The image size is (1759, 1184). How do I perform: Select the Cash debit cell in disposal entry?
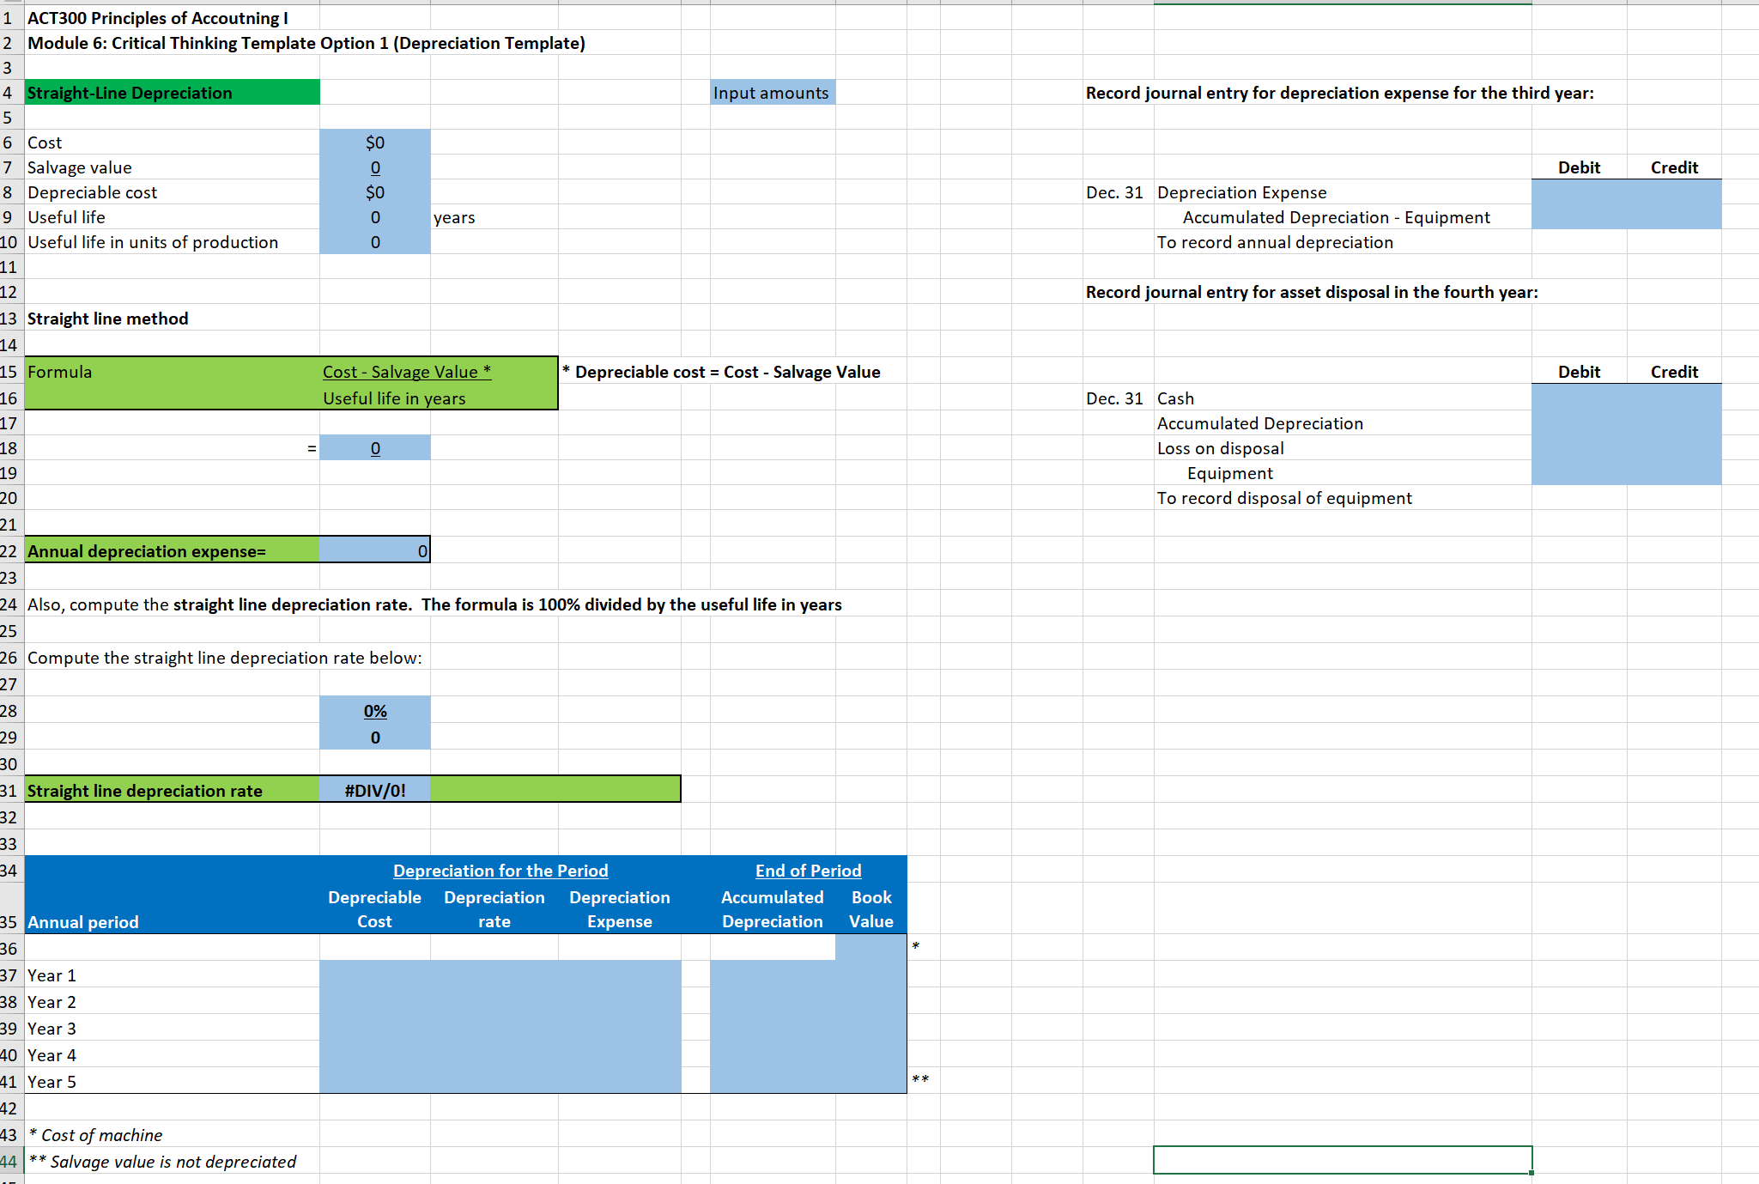[1579, 398]
